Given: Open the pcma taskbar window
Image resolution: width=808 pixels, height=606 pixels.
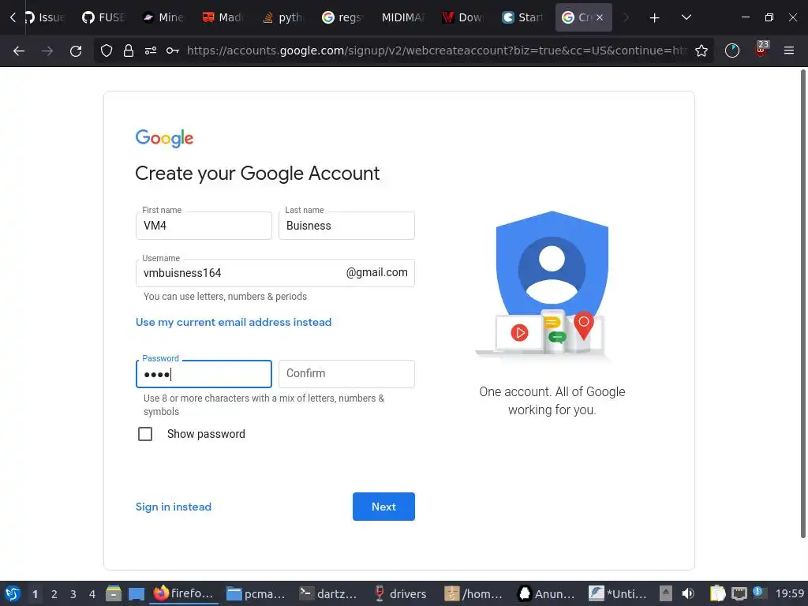Looking at the screenshot, I should point(256,593).
